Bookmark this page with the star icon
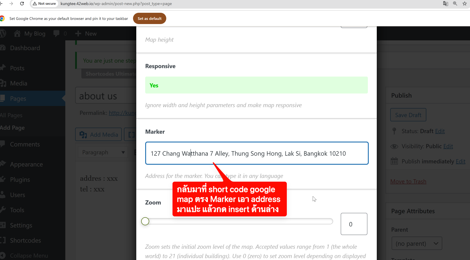The image size is (470, 260). coord(464,4)
